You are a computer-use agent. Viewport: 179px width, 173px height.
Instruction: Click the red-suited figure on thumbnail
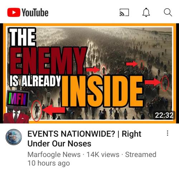[16, 115]
